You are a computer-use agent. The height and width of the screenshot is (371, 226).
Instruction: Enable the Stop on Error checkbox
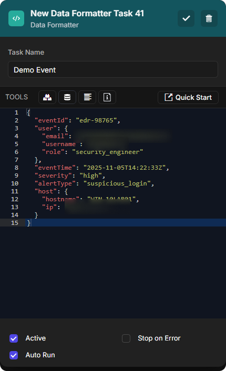(x=126, y=338)
